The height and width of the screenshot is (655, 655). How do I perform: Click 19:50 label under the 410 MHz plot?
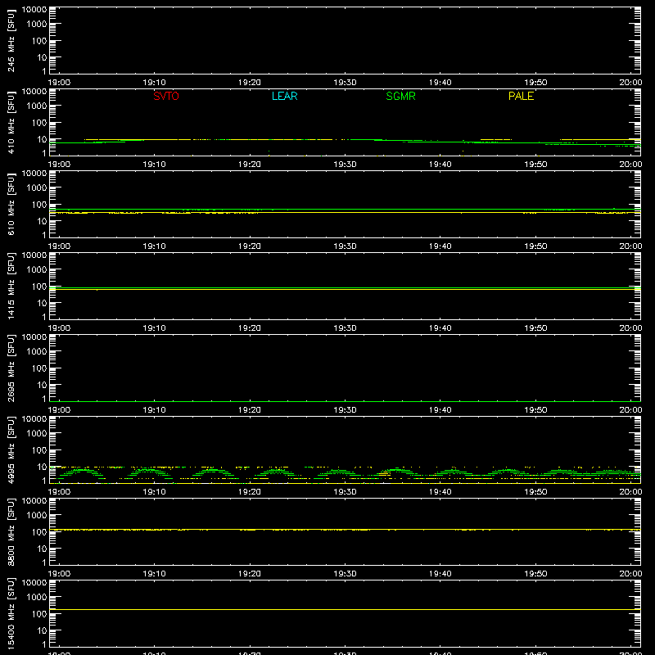click(x=535, y=165)
